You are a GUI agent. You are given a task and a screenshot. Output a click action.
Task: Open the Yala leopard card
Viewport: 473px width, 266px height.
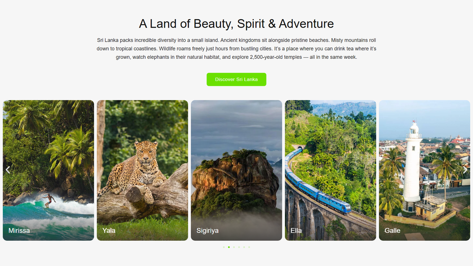coord(142,170)
